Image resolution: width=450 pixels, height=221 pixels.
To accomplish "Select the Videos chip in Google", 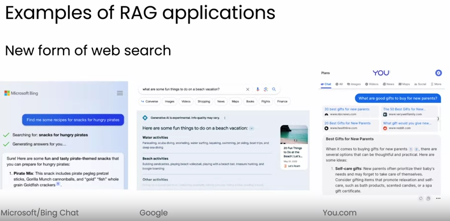I will tap(186, 101).
